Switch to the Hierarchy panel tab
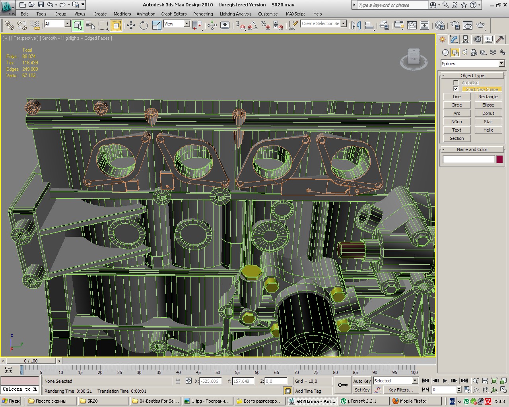Image resolution: width=509 pixels, height=407 pixels. pos(466,39)
